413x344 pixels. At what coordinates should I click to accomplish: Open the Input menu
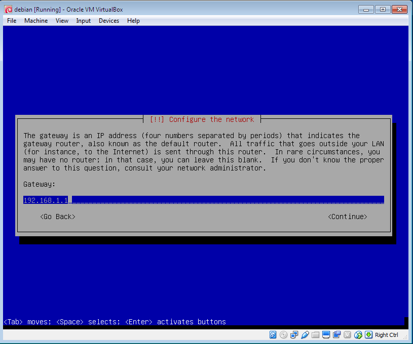point(83,21)
